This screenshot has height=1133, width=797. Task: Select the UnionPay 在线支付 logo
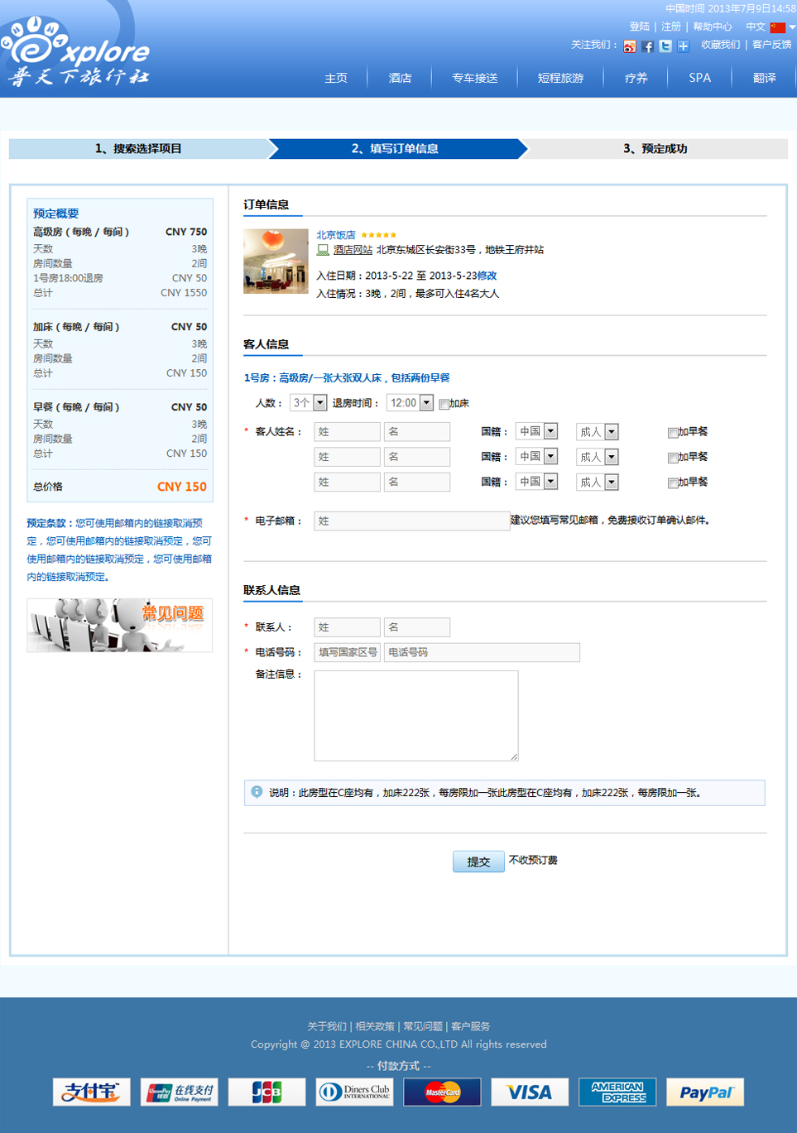coord(180,1092)
